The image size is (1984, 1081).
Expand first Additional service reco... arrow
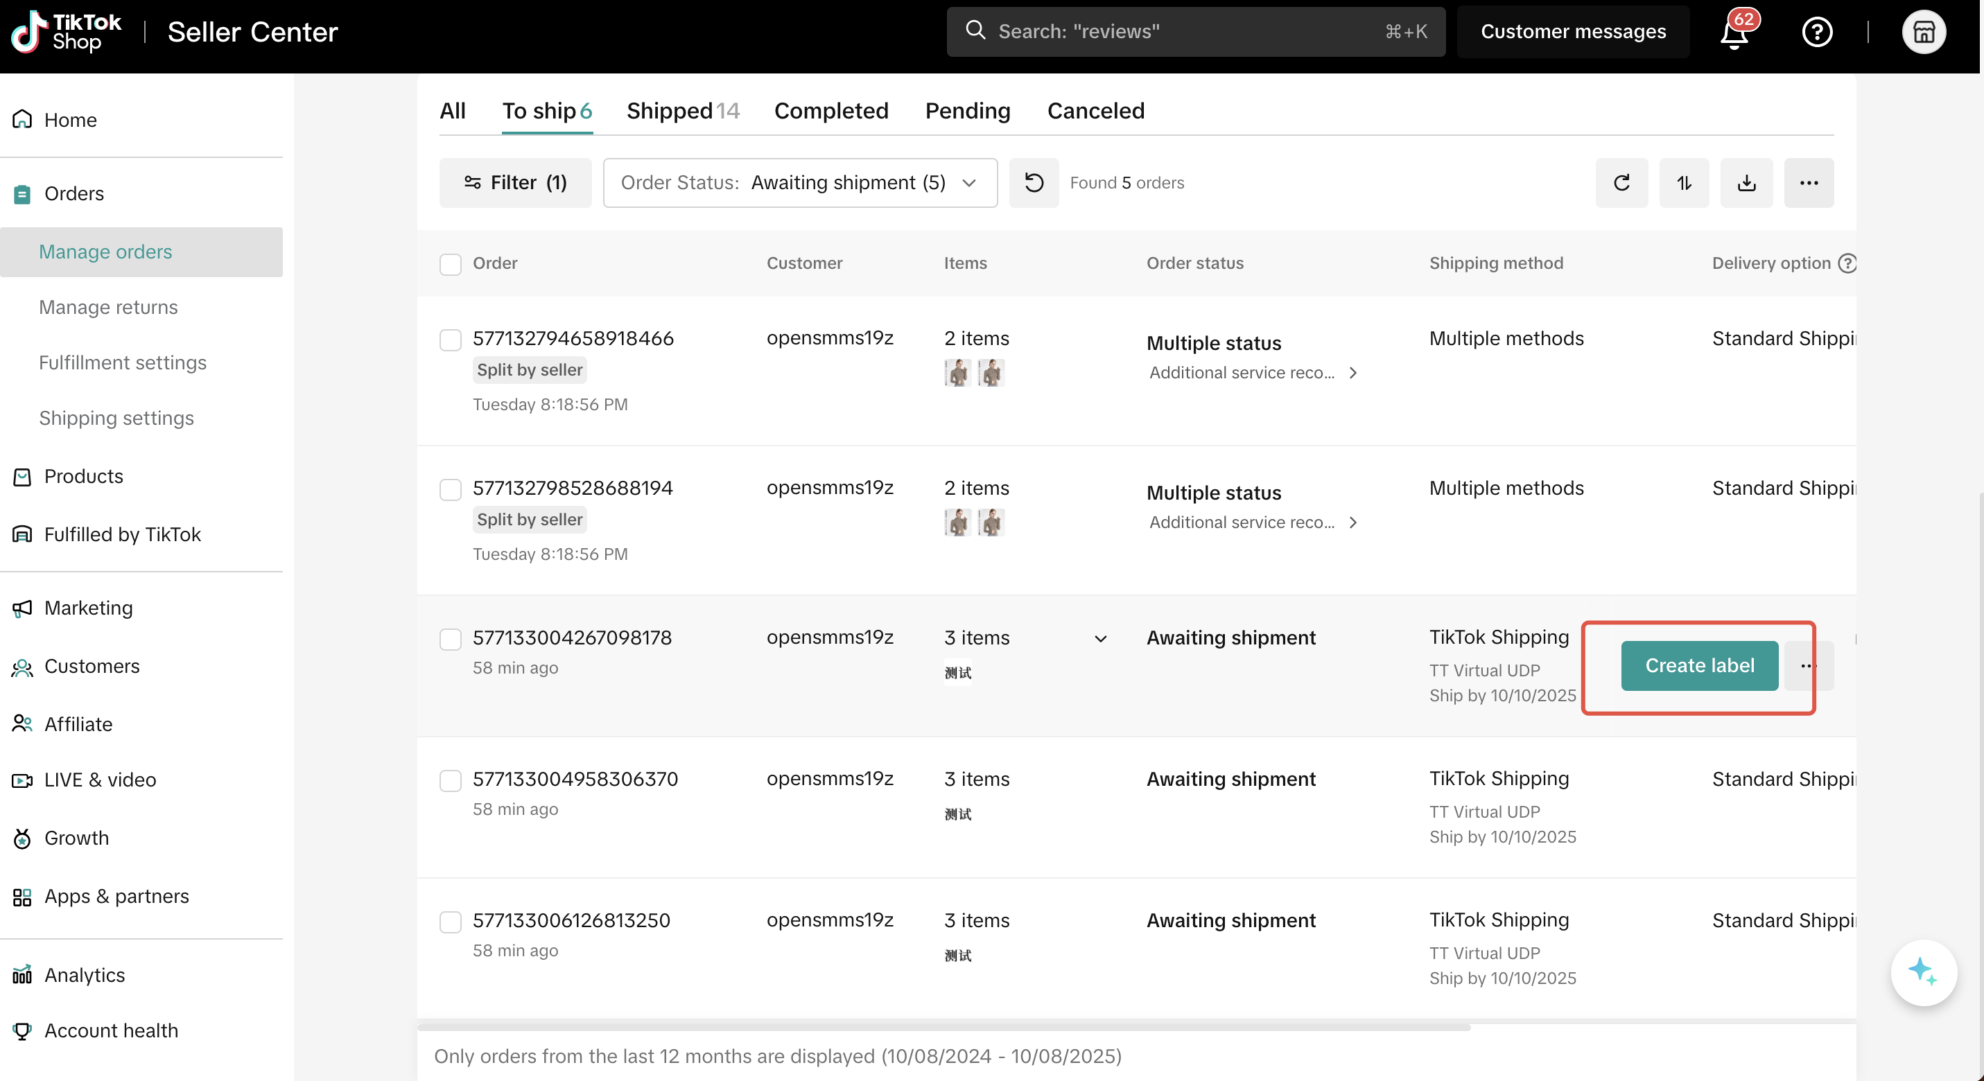(1352, 373)
